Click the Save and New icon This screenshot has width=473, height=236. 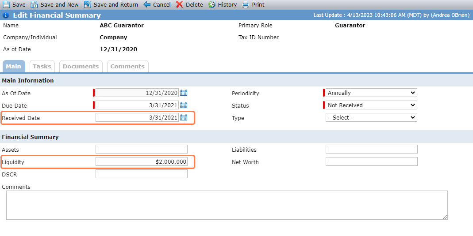[x=35, y=4]
